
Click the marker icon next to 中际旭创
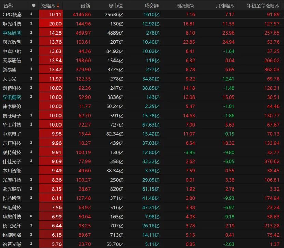31,33
